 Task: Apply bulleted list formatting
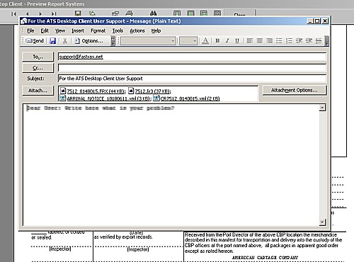click(279, 41)
